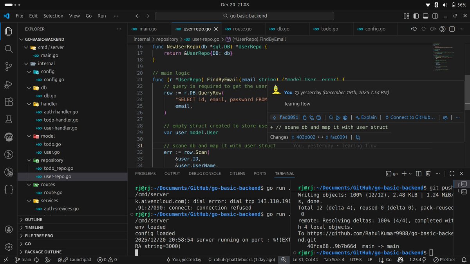The height and width of the screenshot is (264, 470).
Task: Open commit fac0091 link in hover
Action: (286, 117)
